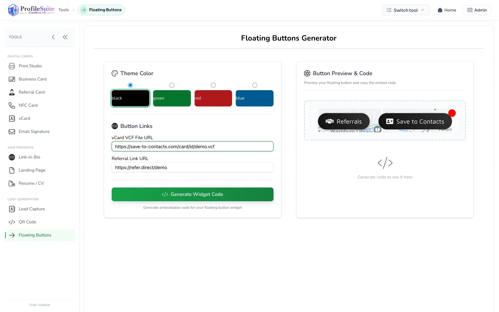Open the Switch tool dropdown
The image size is (499, 312).
tap(405, 10)
